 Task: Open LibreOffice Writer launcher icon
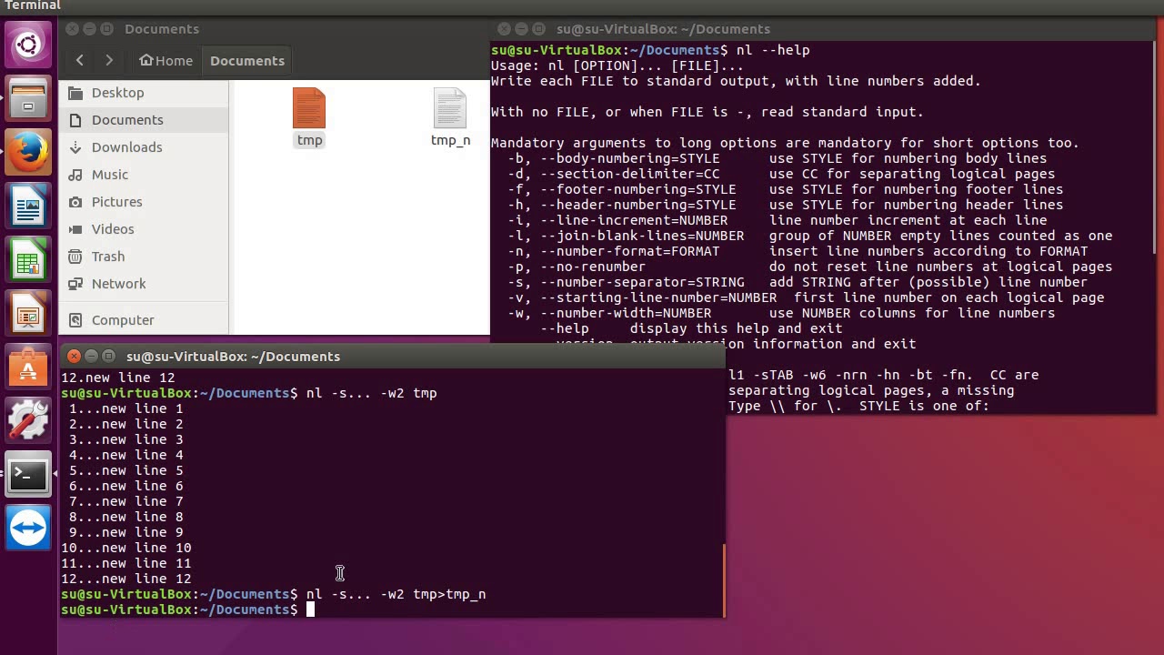pyautogui.click(x=28, y=207)
